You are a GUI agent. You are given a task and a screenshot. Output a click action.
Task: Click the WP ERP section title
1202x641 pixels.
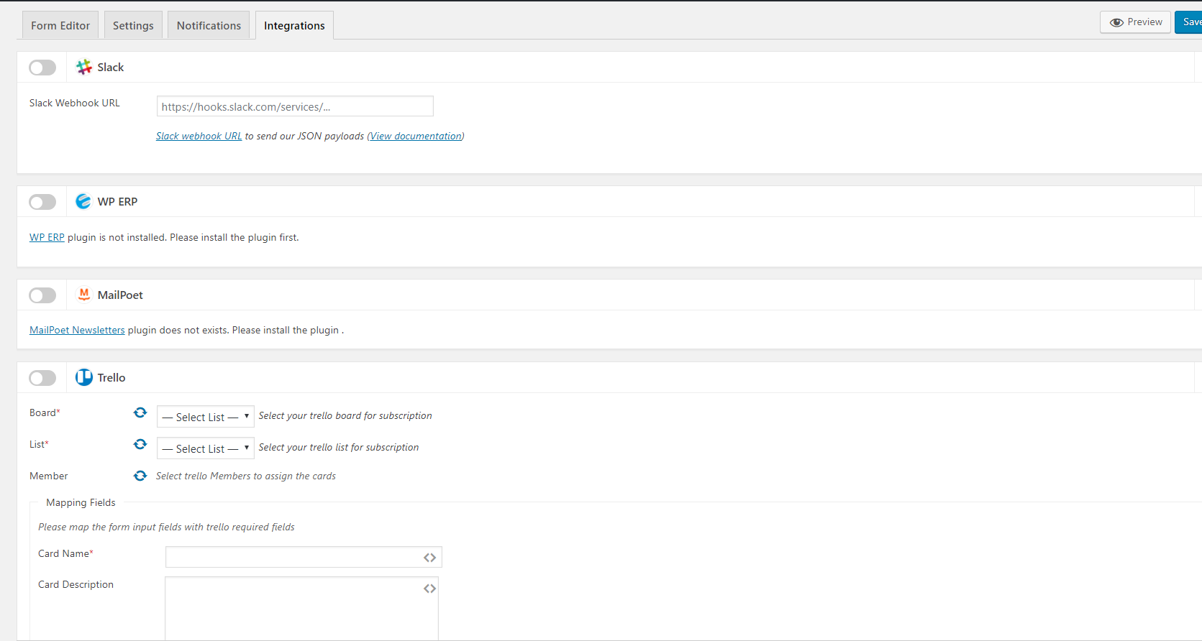pos(117,202)
